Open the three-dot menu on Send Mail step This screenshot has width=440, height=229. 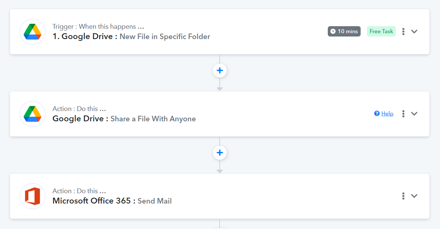(403, 196)
